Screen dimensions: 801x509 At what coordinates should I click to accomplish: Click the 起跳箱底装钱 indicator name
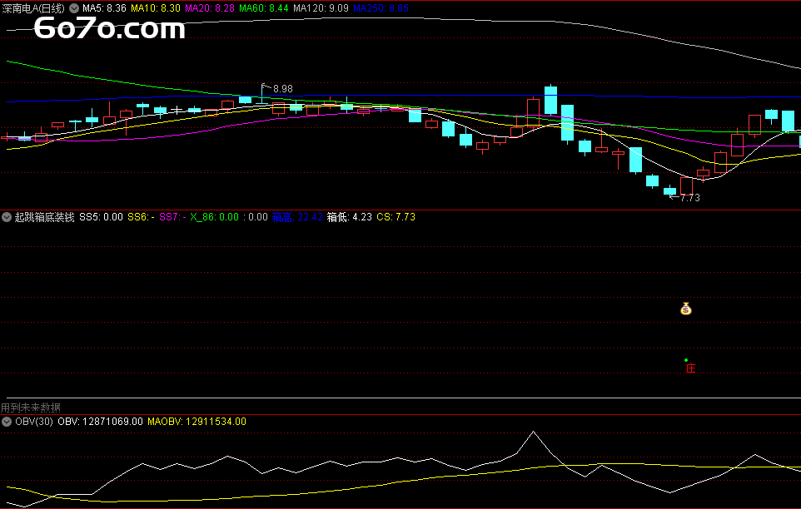[44, 217]
